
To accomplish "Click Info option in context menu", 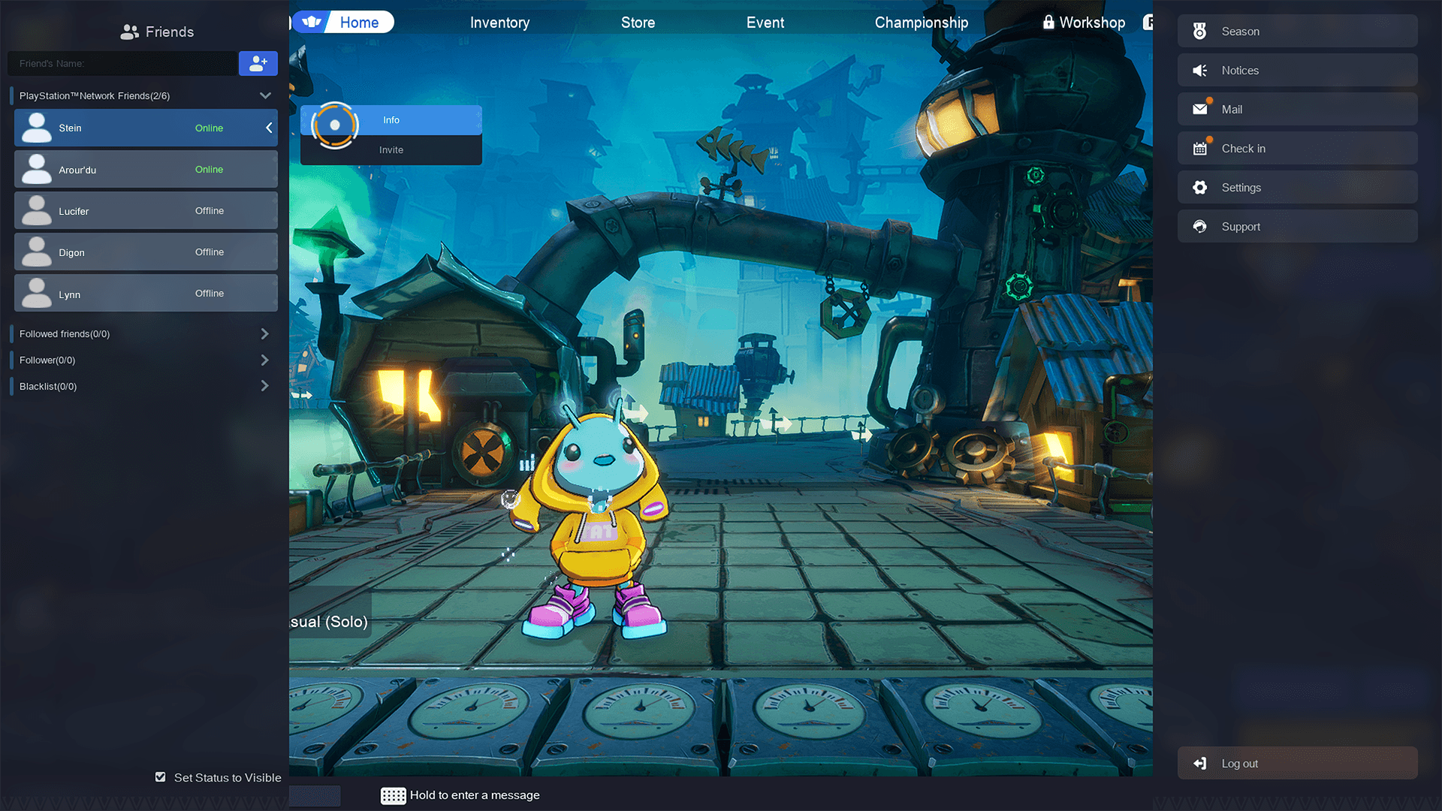I will pos(391,119).
